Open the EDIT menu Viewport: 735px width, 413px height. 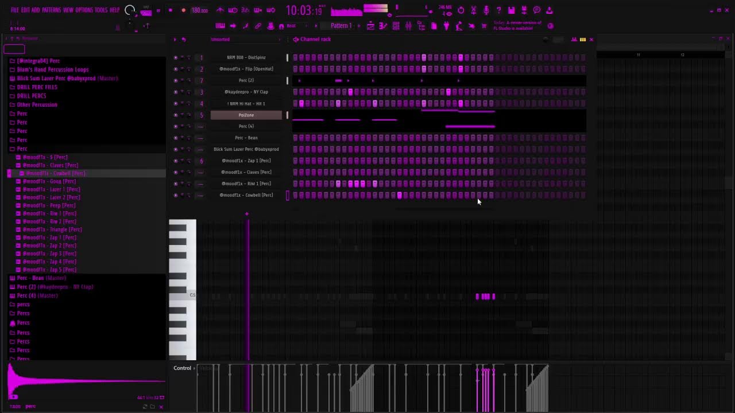click(26, 10)
